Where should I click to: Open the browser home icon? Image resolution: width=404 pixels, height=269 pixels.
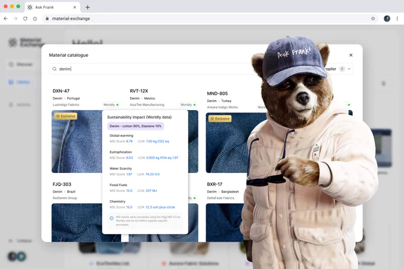(x=35, y=18)
